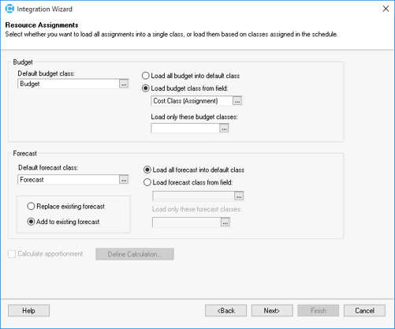Image resolution: width=395 pixels, height=329 pixels.
Task: Click the Next button
Action: tap(272, 311)
